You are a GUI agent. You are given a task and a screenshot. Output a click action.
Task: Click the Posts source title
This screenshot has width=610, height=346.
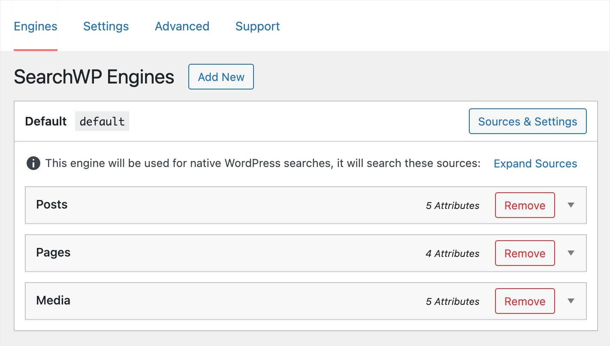tap(52, 205)
